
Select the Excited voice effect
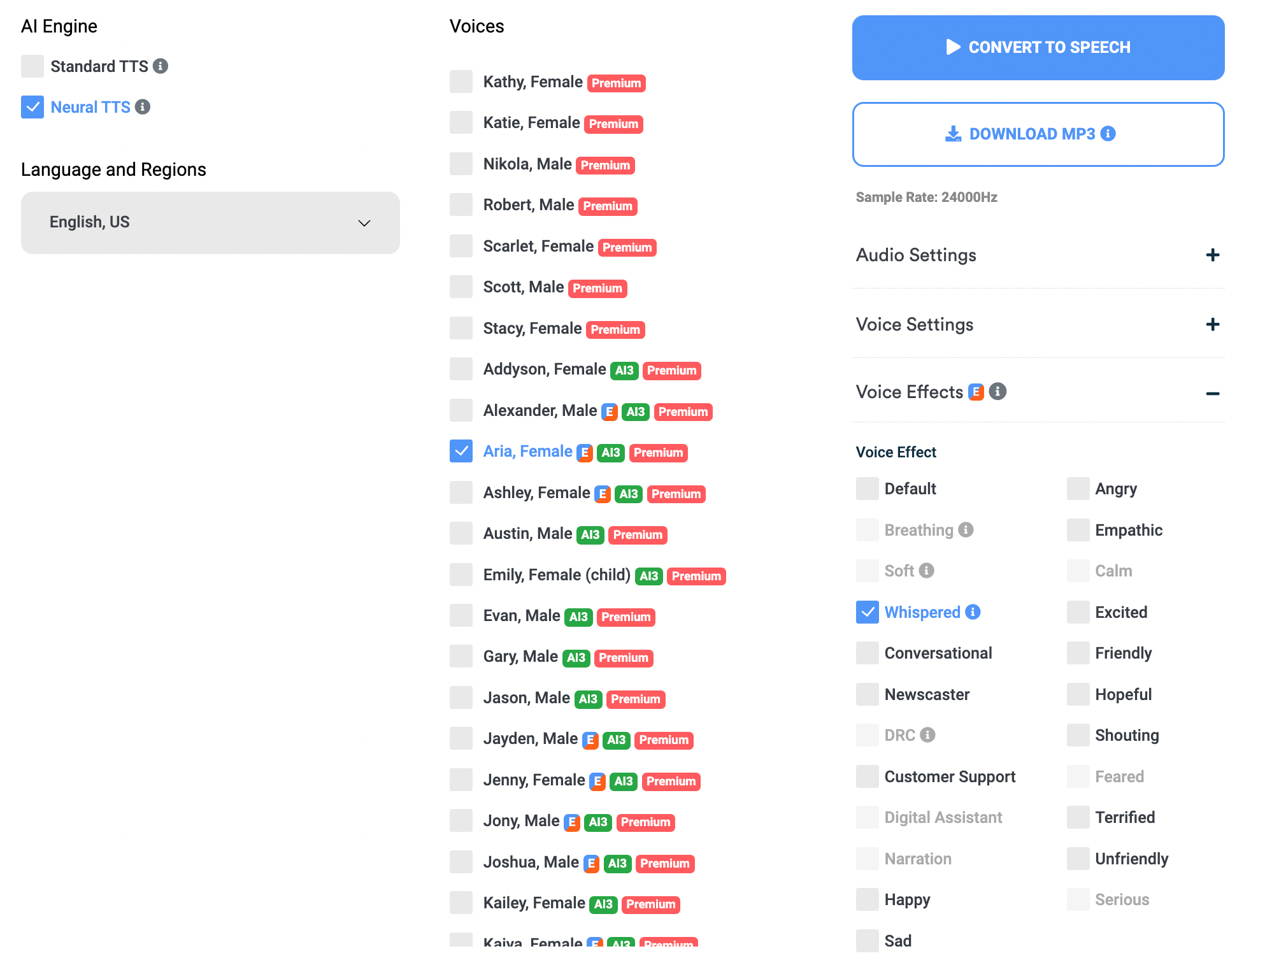pyautogui.click(x=1076, y=611)
